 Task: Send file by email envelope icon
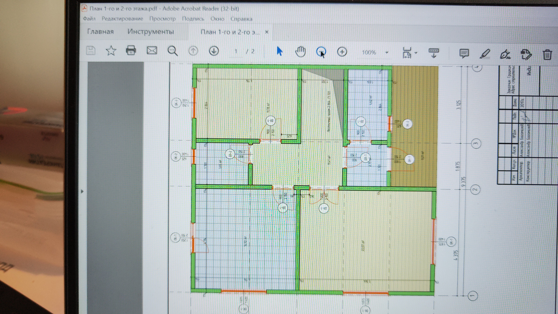[x=152, y=51]
